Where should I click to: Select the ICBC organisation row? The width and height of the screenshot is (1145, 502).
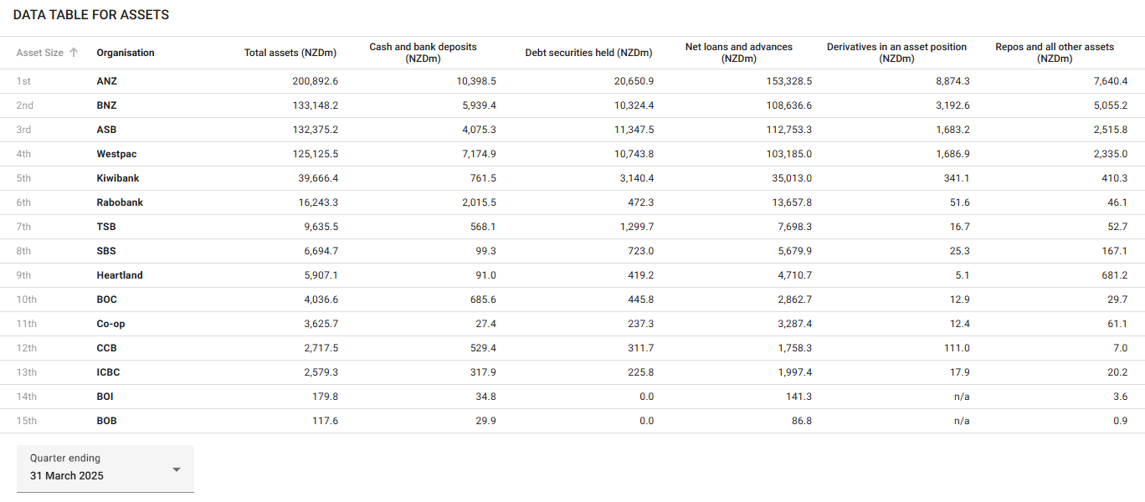point(108,372)
